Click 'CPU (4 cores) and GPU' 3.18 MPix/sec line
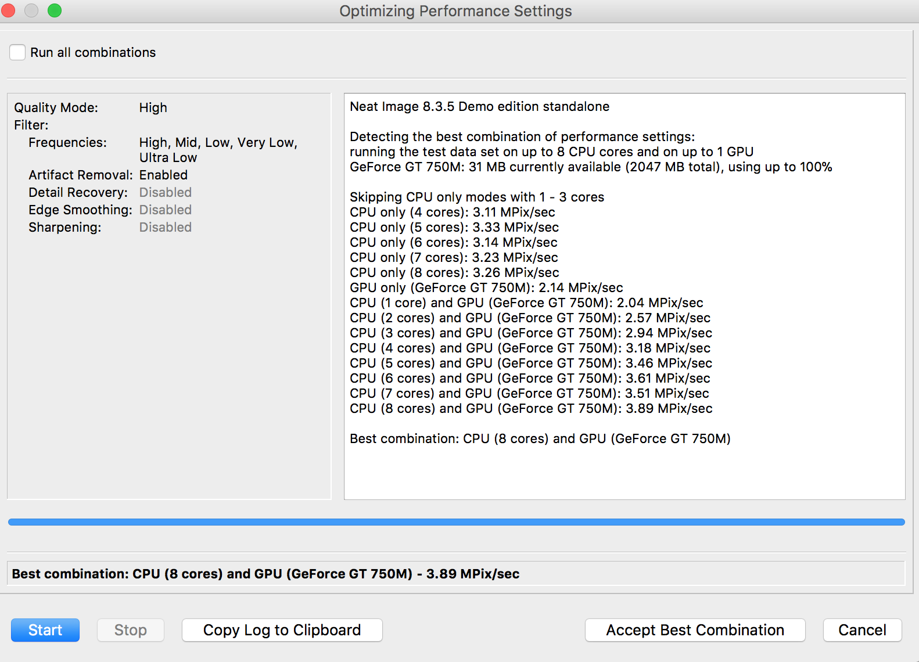 pyautogui.click(x=530, y=348)
